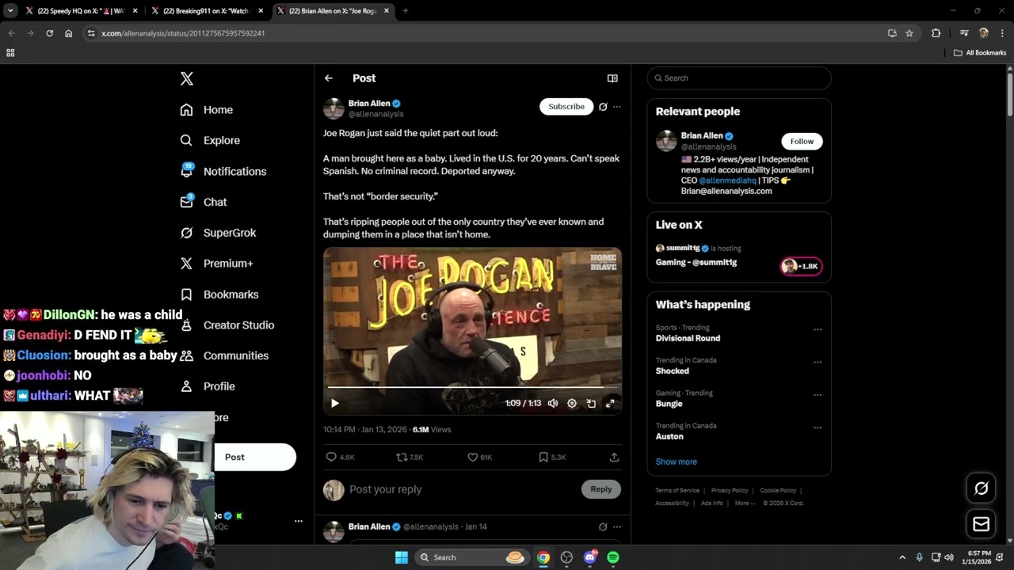Viewport: 1014px width, 570px height.
Task: Open the 6.1M Views count
Action: coord(432,429)
